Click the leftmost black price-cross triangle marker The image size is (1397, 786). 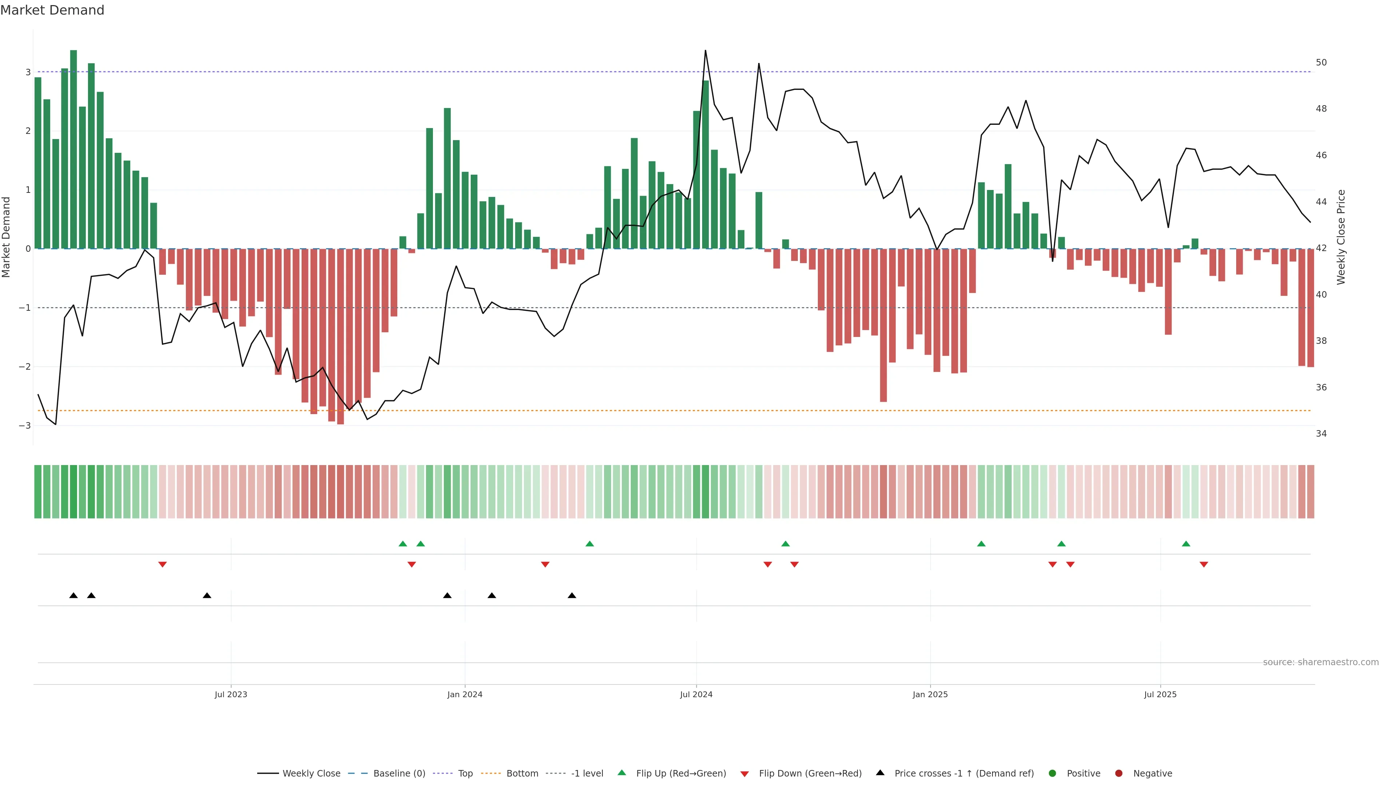74,596
